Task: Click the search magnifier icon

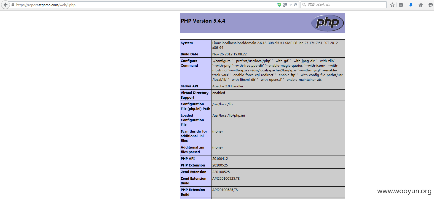Action: coord(304,5)
